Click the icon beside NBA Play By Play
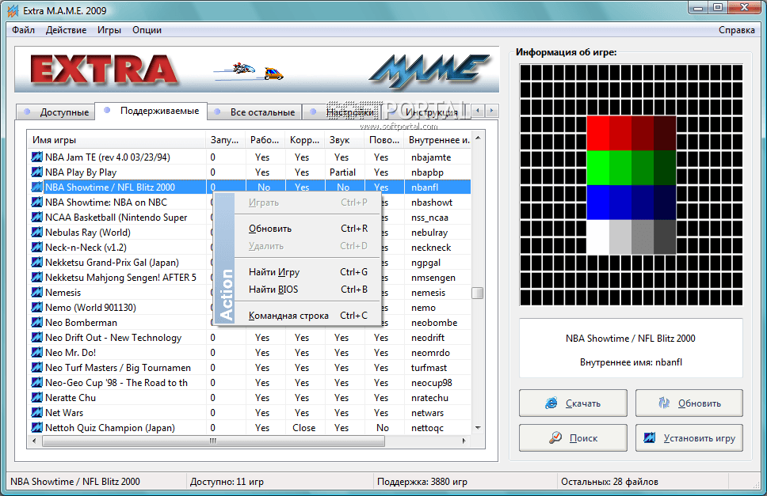767x496 pixels. [x=36, y=172]
